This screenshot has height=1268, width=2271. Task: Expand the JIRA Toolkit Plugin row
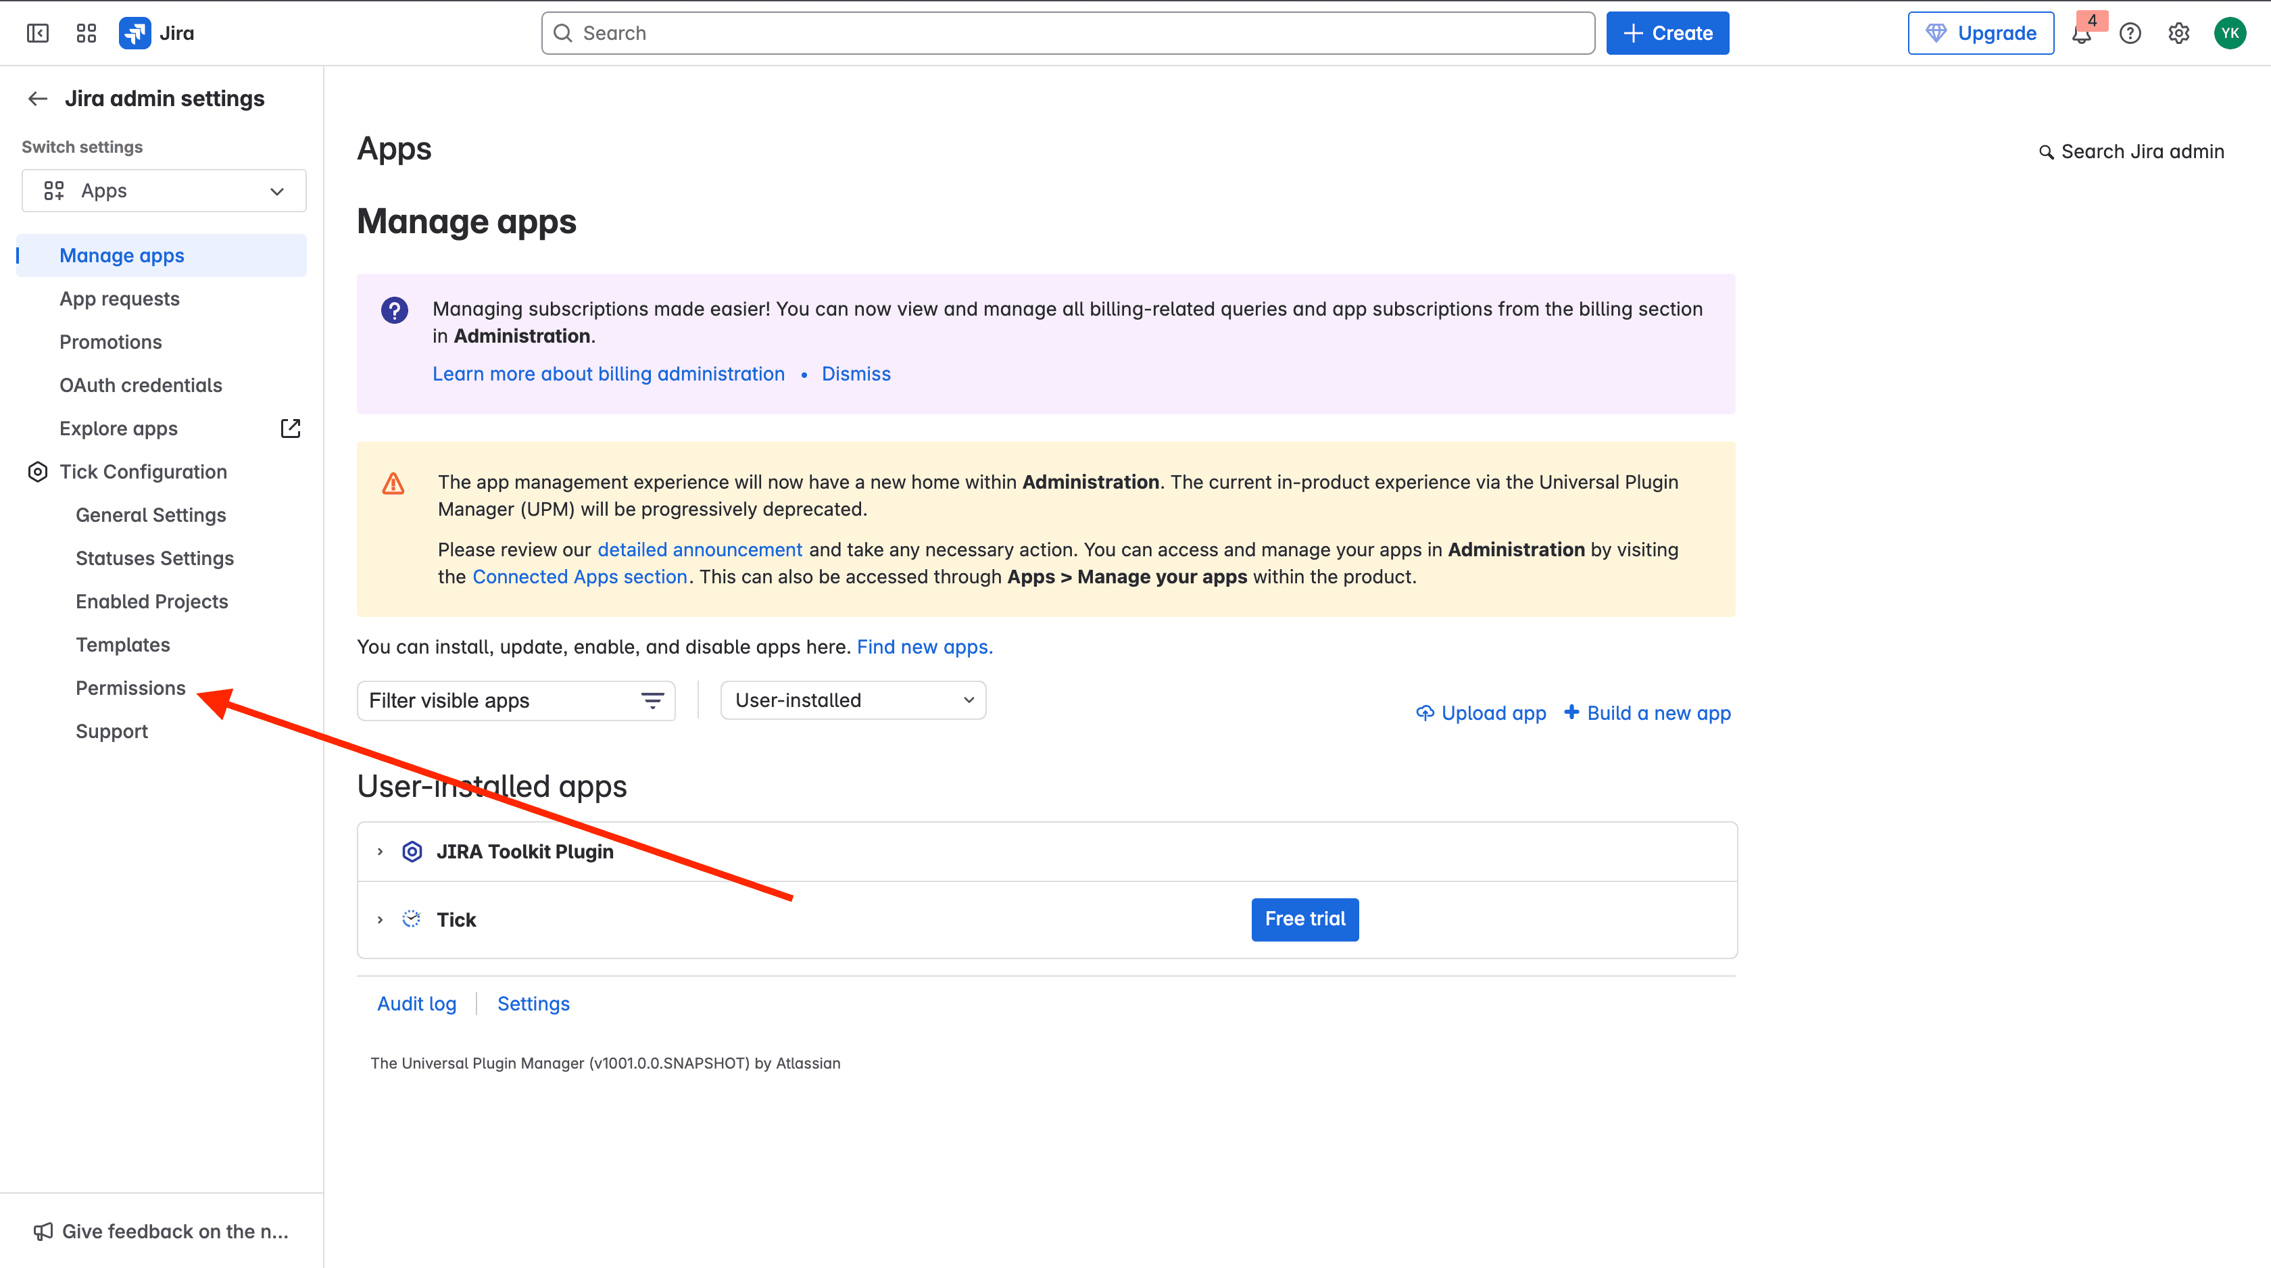click(380, 852)
